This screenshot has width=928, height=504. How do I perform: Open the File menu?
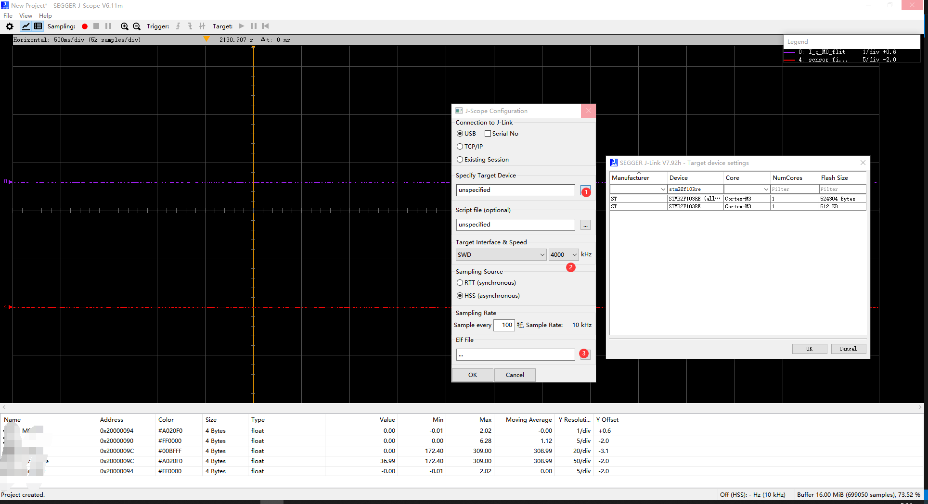(x=8, y=16)
